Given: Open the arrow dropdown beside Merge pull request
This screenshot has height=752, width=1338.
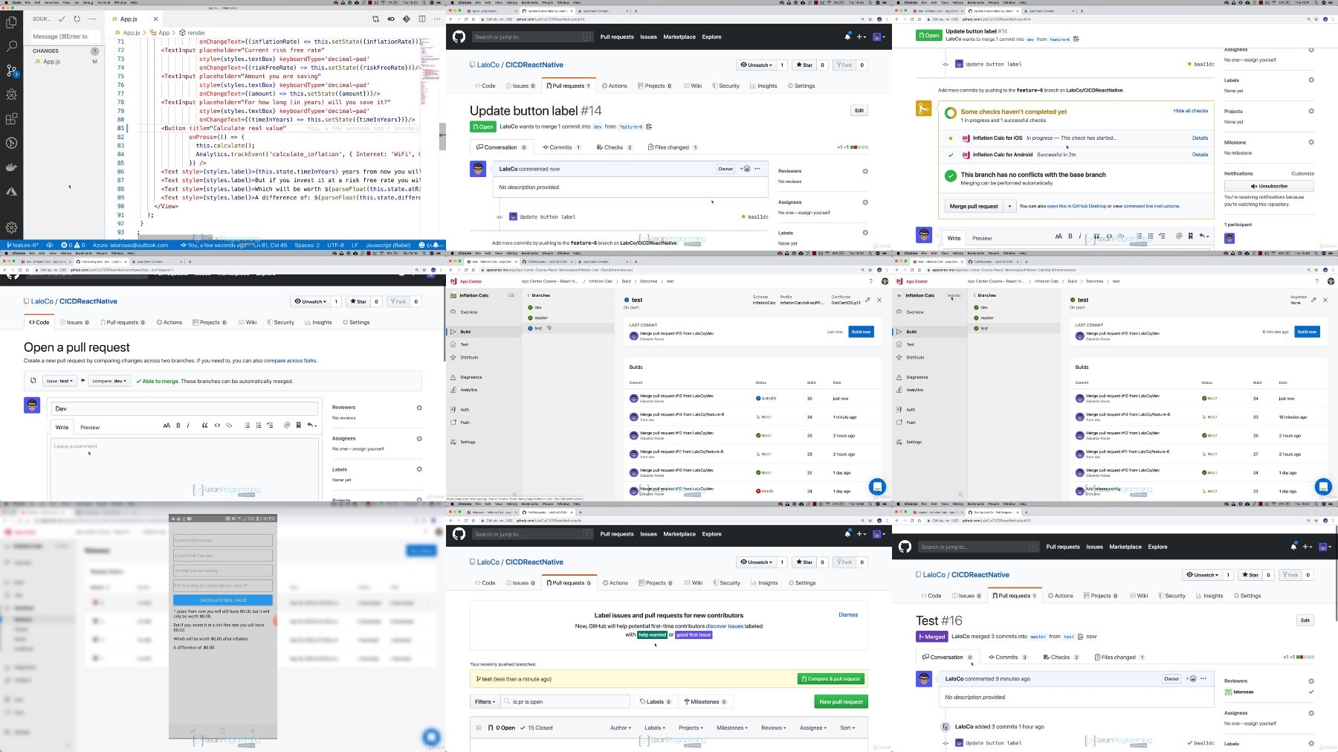Looking at the screenshot, I should (x=1009, y=206).
